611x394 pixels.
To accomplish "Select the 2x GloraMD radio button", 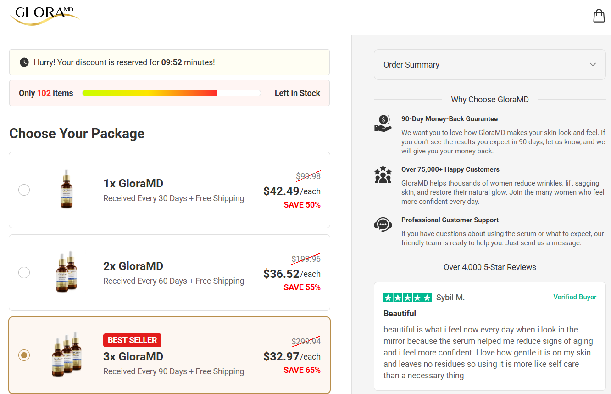I will [x=24, y=272].
